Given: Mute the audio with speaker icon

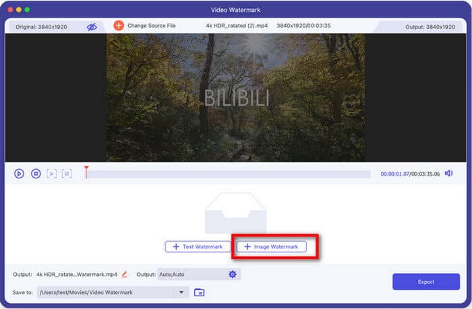Looking at the screenshot, I should [x=449, y=174].
